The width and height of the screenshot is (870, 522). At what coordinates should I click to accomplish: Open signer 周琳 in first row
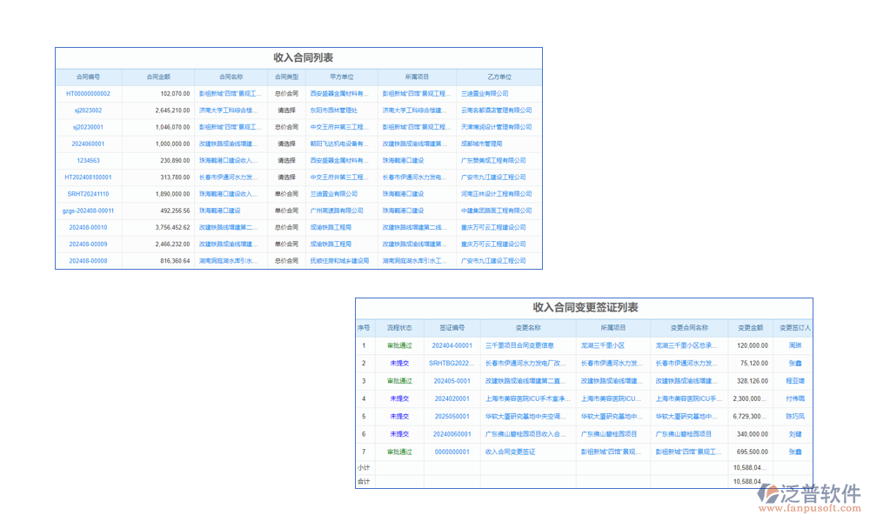click(795, 345)
